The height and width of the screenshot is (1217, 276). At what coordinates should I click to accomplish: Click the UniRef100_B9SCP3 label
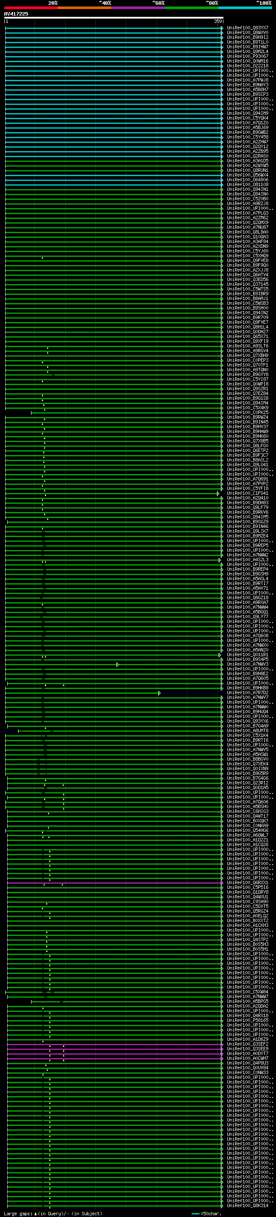pyautogui.click(x=247, y=95)
